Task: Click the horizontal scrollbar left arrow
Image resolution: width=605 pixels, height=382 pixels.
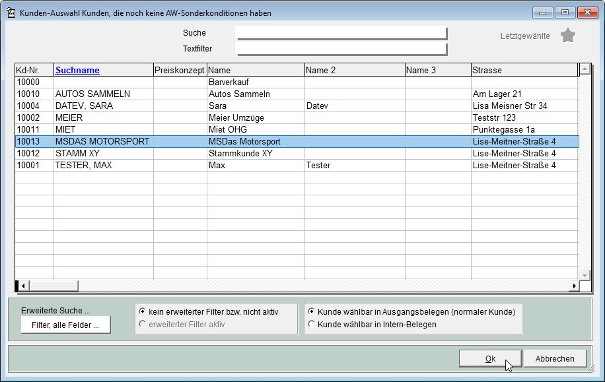Action: tap(23, 286)
